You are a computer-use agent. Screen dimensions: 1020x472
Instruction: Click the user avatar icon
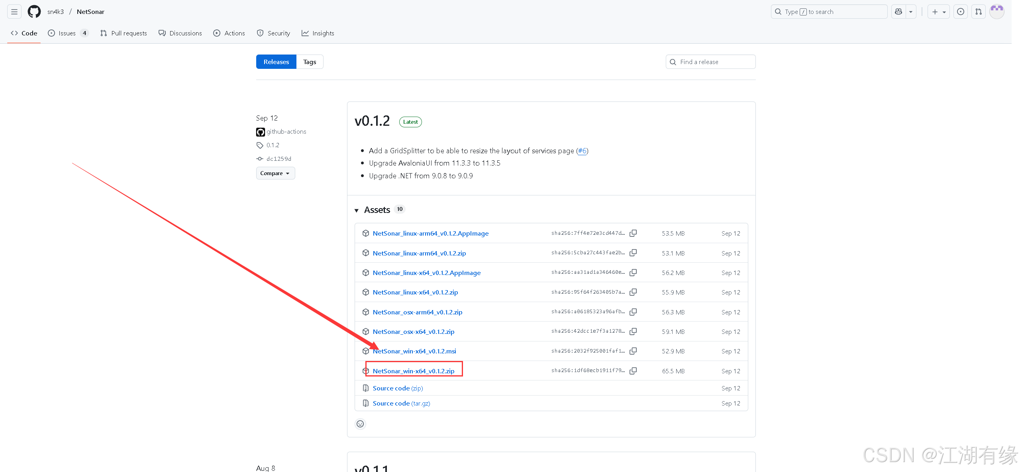click(x=997, y=12)
